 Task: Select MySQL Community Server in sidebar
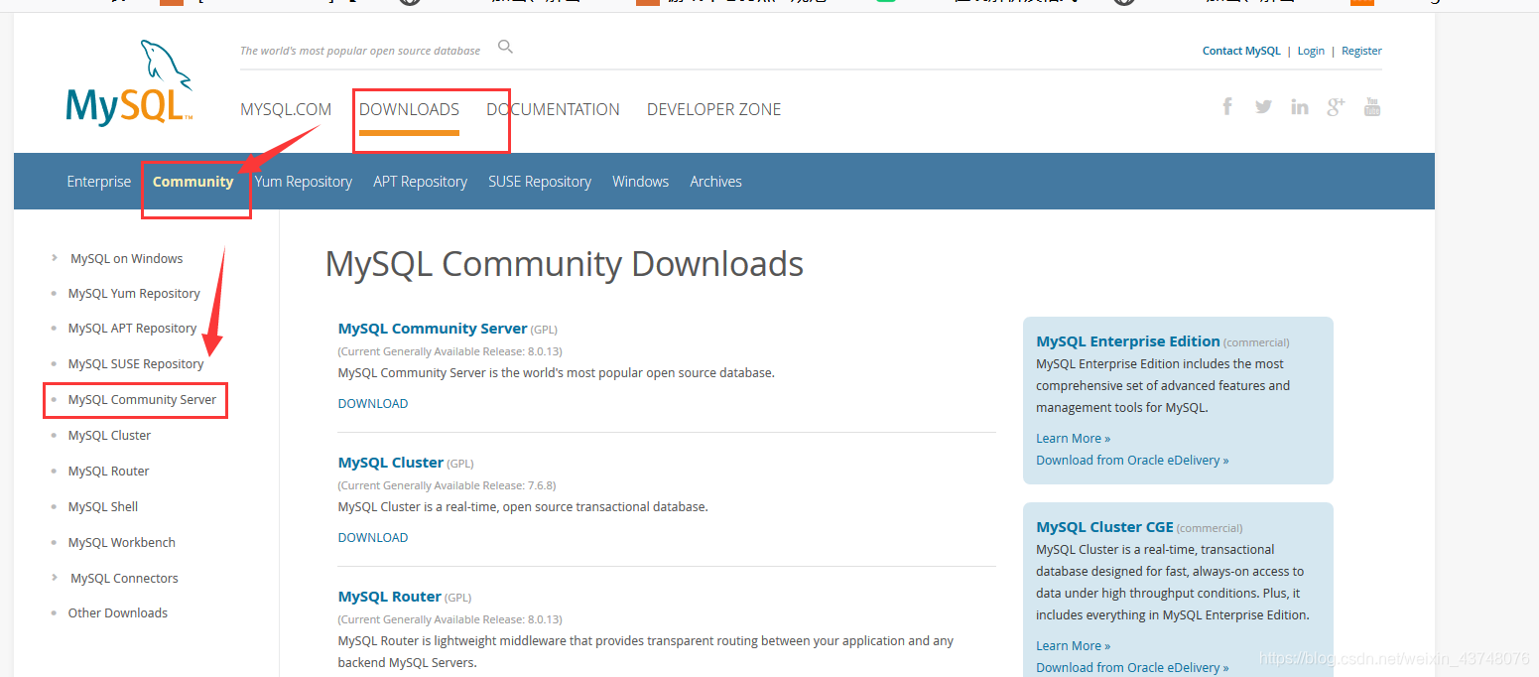(142, 399)
